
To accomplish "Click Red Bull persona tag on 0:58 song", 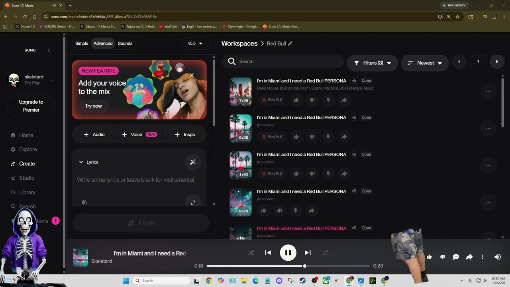I will coord(272,137).
